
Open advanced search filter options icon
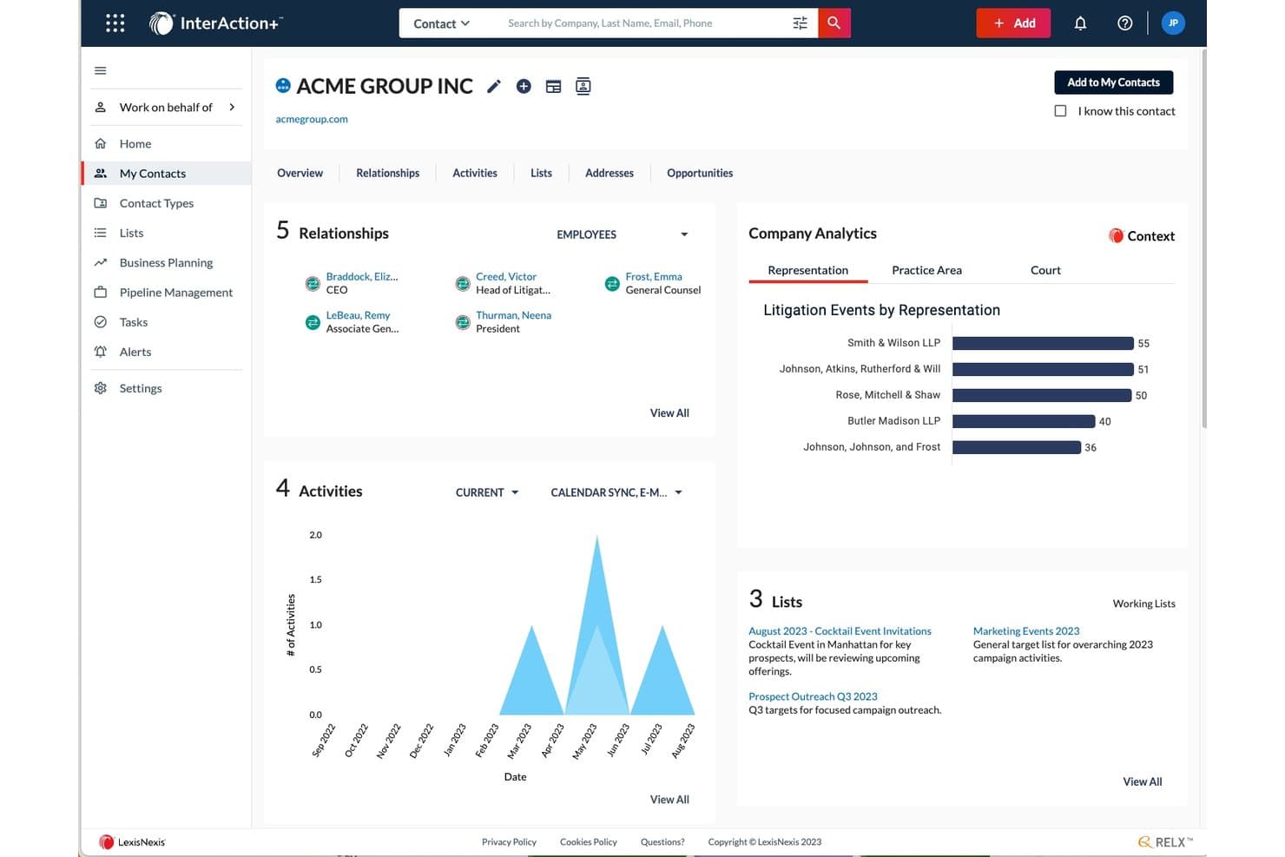800,23
